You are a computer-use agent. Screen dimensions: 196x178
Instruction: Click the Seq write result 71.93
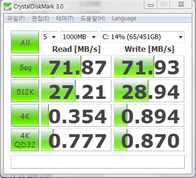pyautogui.click(x=149, y=66)
